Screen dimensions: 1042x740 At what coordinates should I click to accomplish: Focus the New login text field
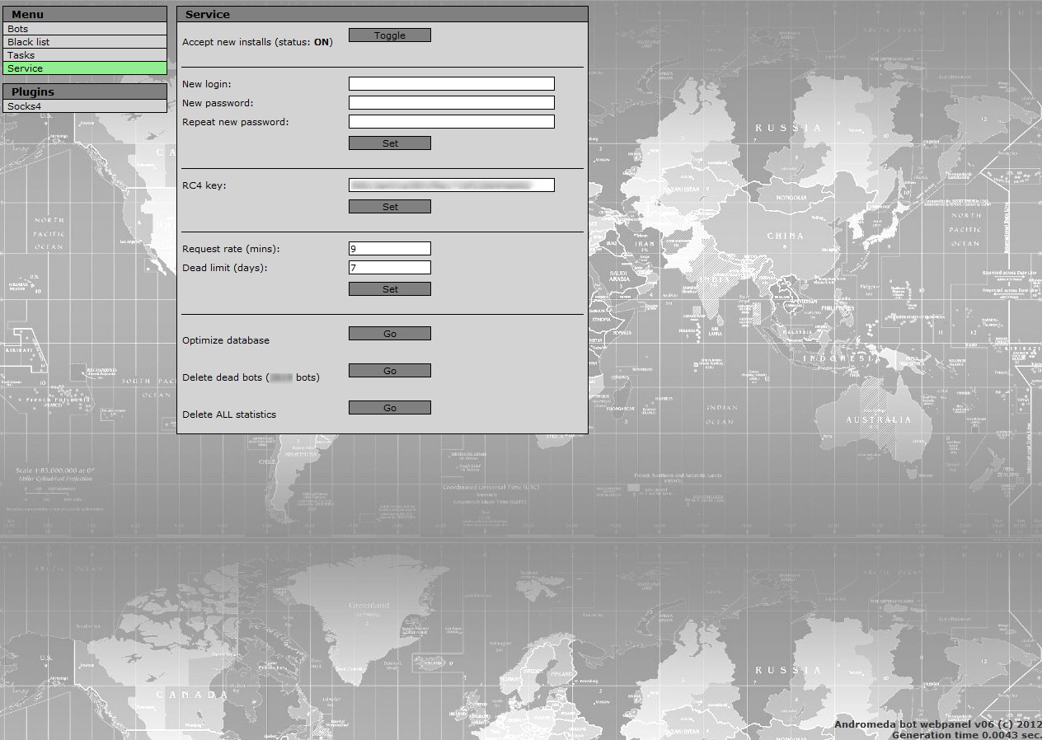pyautogui.click(x=451, y=84)
